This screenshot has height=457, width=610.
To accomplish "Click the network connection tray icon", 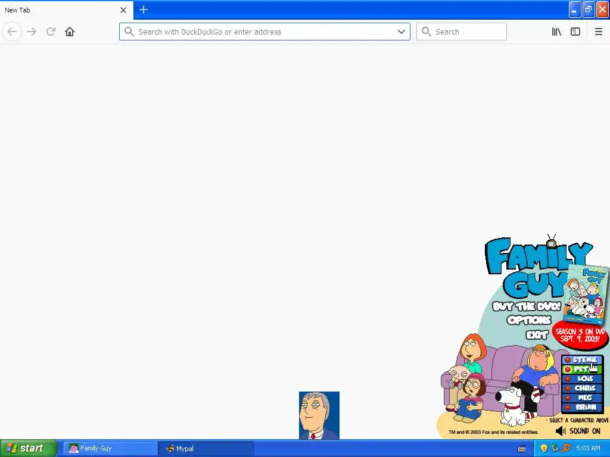I will (x=555, y=449).
